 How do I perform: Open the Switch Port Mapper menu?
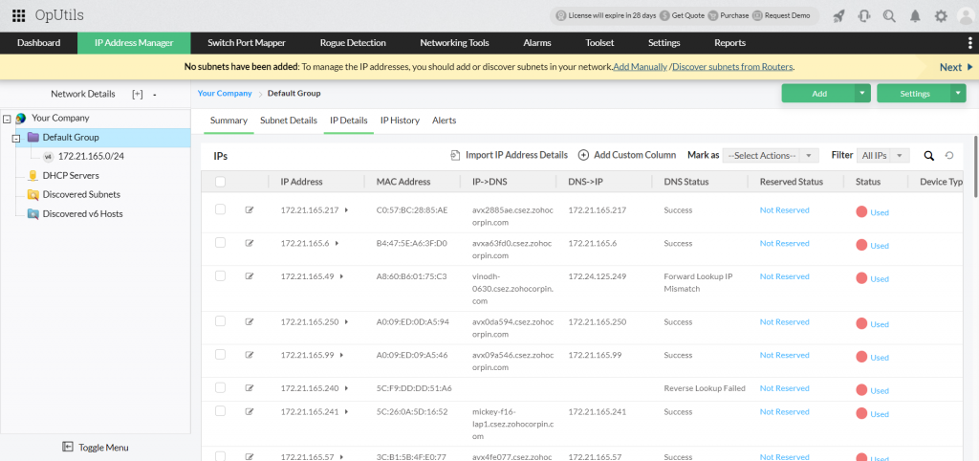point(247,43)
